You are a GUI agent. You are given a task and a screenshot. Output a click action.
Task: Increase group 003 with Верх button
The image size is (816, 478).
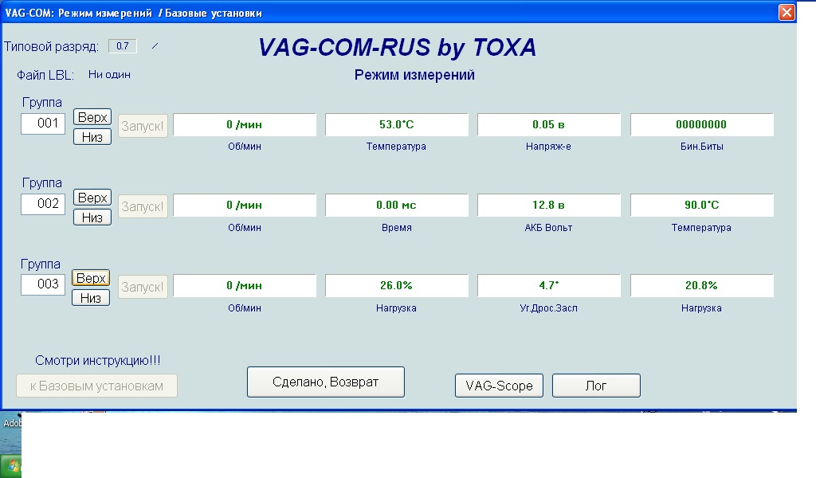91,278
